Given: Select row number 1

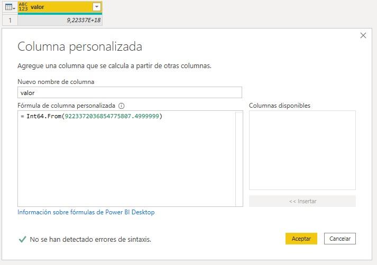Looking at the screenshot, I should (x=8, y=20).
